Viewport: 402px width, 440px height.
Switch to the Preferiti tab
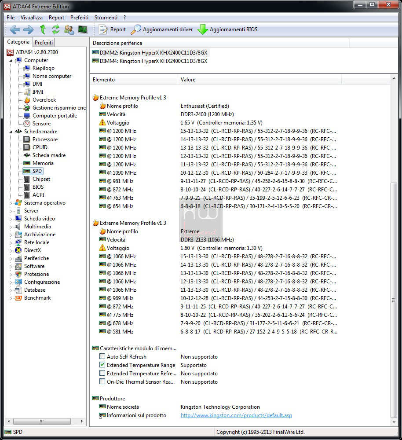point(44,42)
